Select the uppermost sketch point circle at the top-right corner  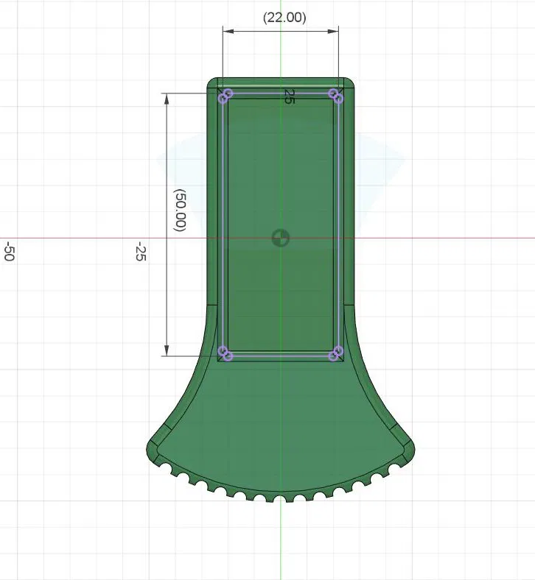[x=333, y=93]
